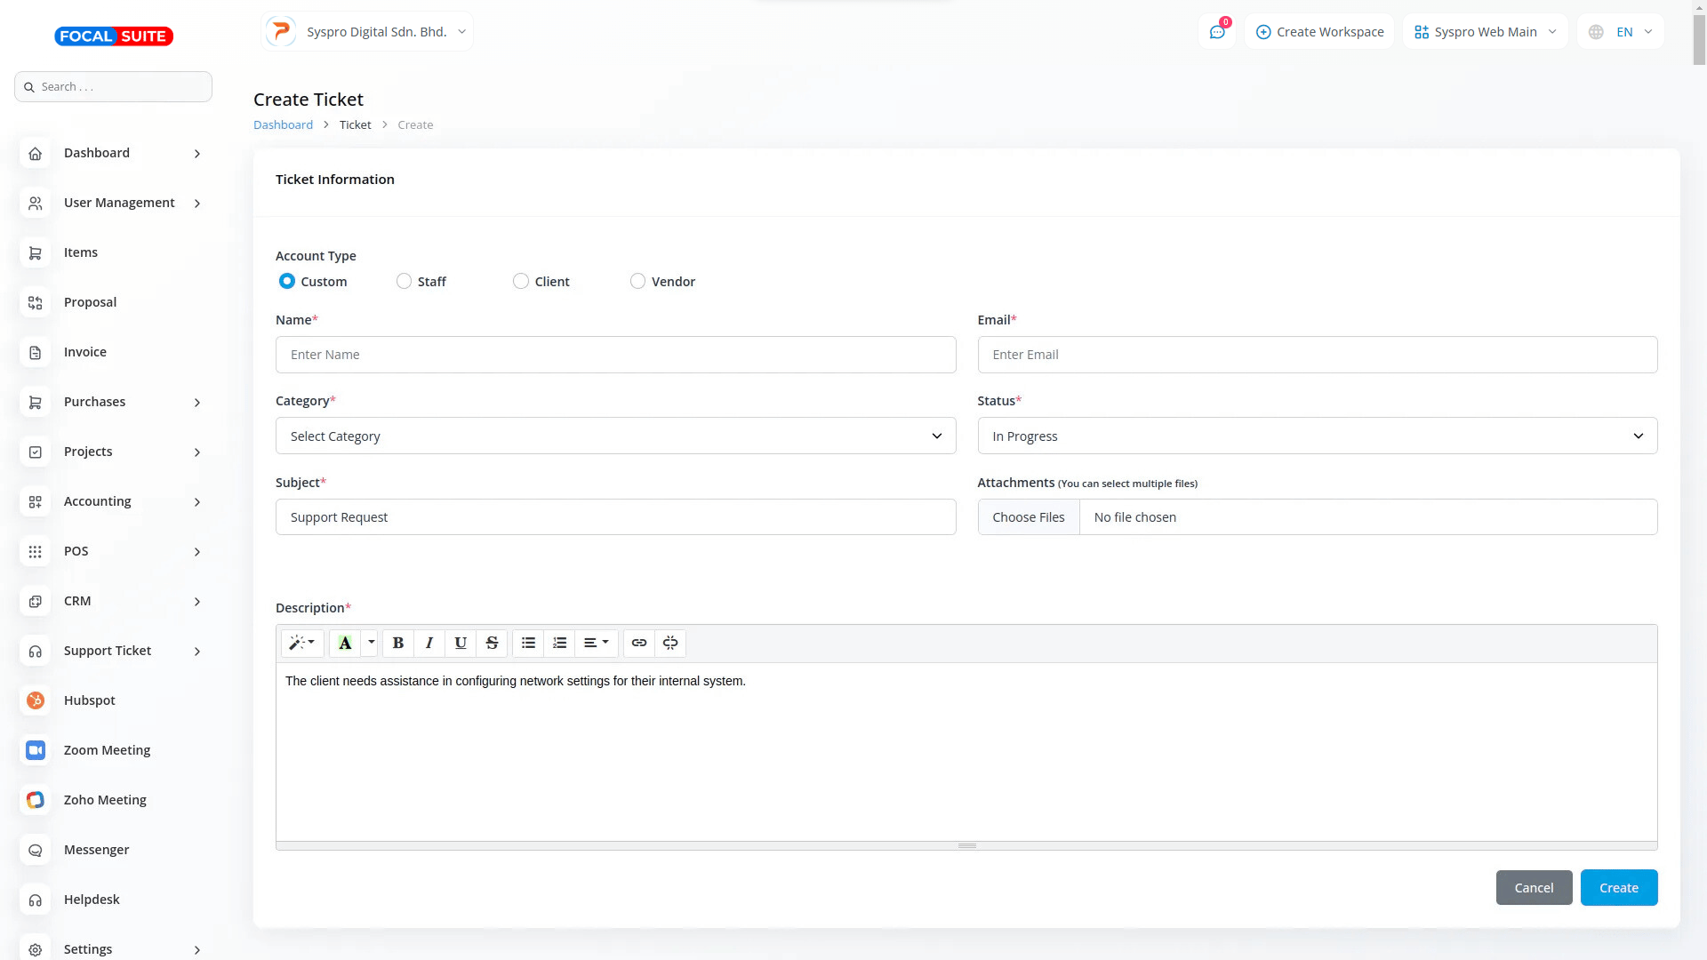Viewport: 1707px width, 960px height.
Task: Choose Client account type radio
Action: tap(521, 281)
